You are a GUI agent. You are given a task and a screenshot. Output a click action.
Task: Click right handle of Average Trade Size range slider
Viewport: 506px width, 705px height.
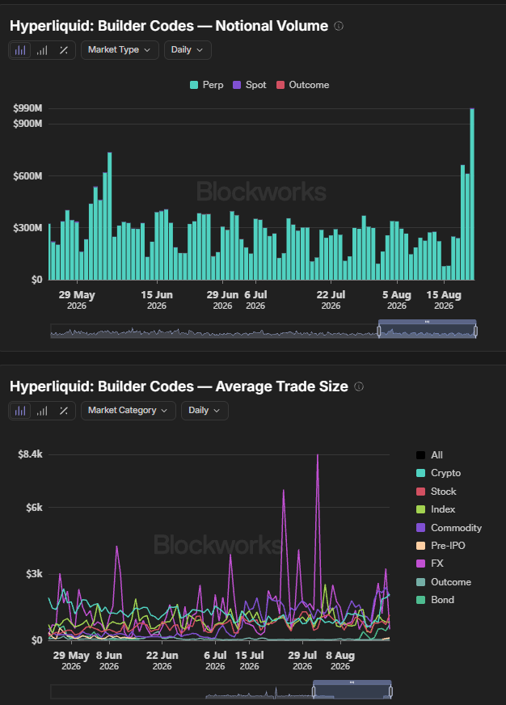(x=390, y=691)
